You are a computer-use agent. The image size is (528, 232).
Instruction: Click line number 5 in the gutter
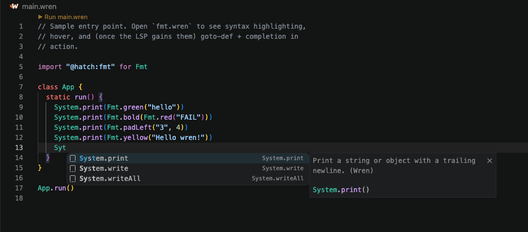click(x=21, y=67)
